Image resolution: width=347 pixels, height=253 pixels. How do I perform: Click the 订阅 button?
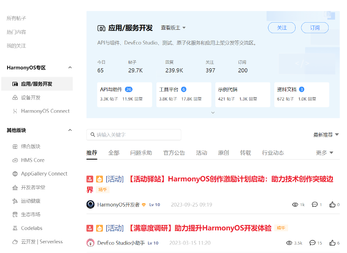click(315, 28)
